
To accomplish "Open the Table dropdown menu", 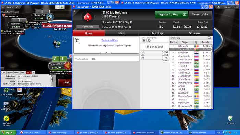I will [10, 7].
